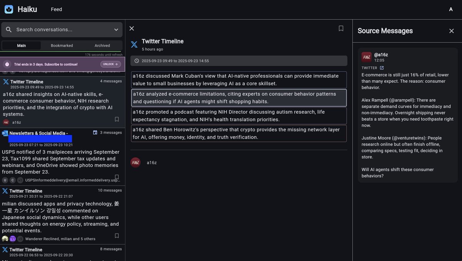Switch to the Main tab
This screenshot has width=462, height=261.
point(22,45)
